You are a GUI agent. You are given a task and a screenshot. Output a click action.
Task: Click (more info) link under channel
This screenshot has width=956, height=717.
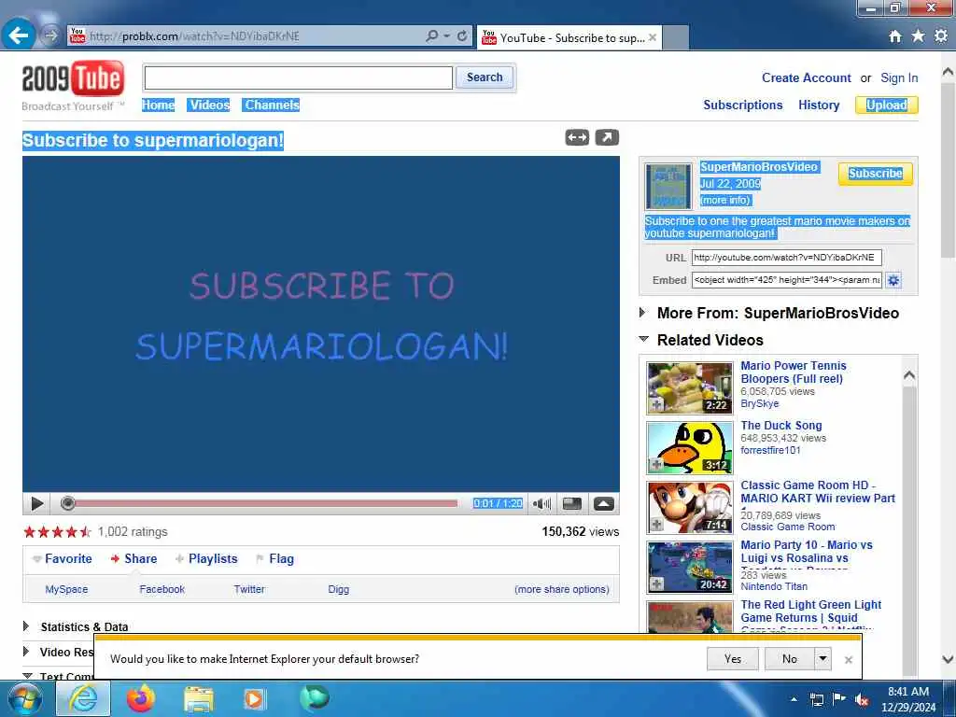(724, 200)
